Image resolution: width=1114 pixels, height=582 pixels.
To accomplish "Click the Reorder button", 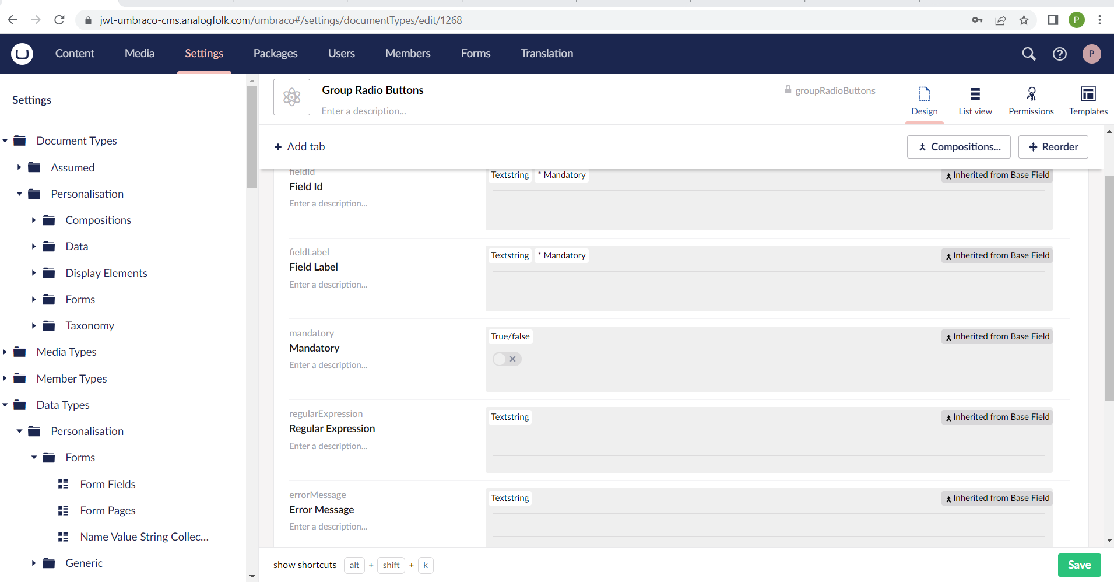I will (x=1053, y=147).
